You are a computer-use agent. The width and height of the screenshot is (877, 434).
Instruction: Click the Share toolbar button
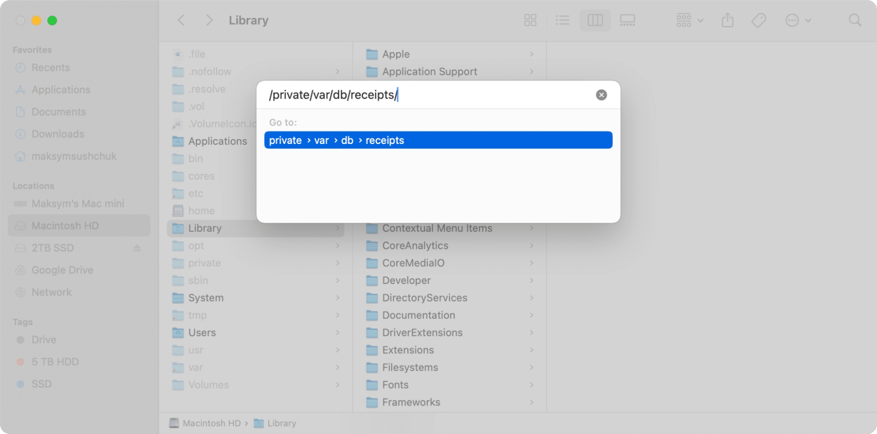728,20
